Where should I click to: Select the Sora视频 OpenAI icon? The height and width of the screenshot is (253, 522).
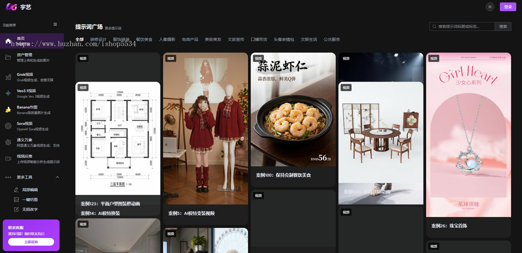pos(8,126)
